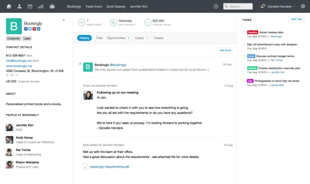
Task: Switch to the Files tab
Action: [x=99, y=38]
